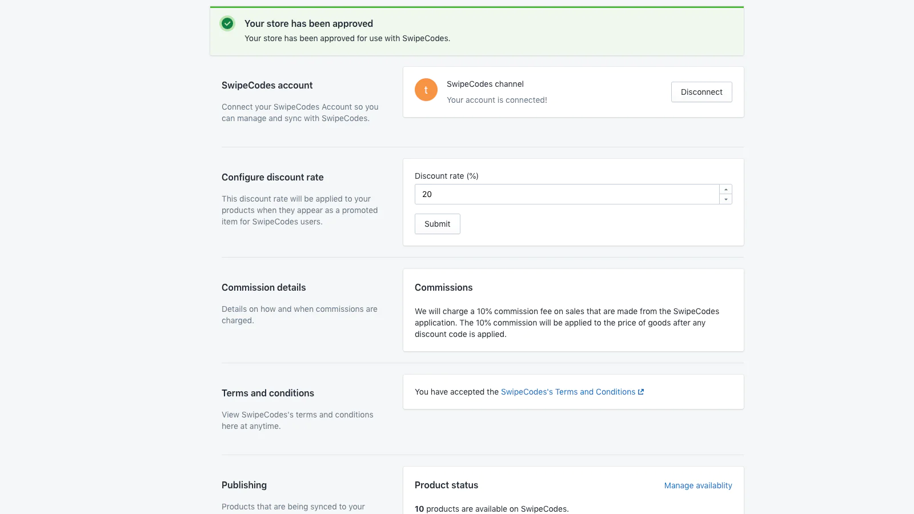This screenshot has height=514, width=914.
Task: Click the 'Publishing' section heading
Action: pyautogui.click(x=244, y=485)
